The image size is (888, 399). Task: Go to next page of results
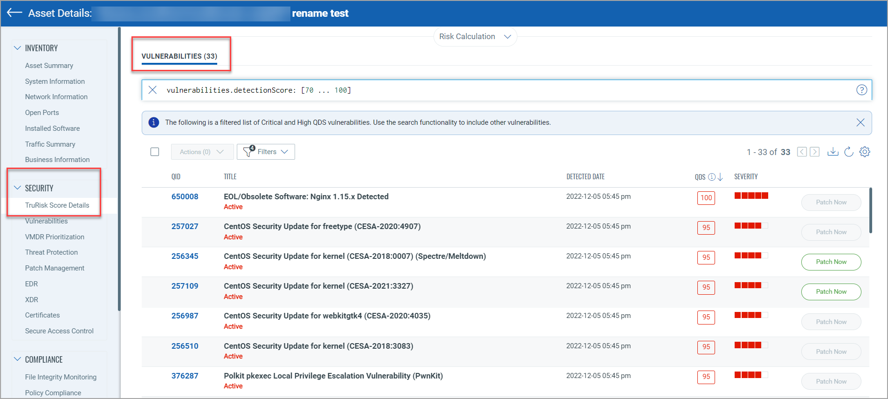[814, 152]
